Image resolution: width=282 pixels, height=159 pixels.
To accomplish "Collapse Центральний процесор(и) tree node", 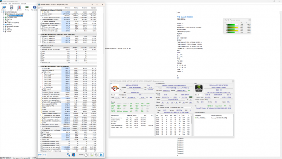I will (4, 14).
